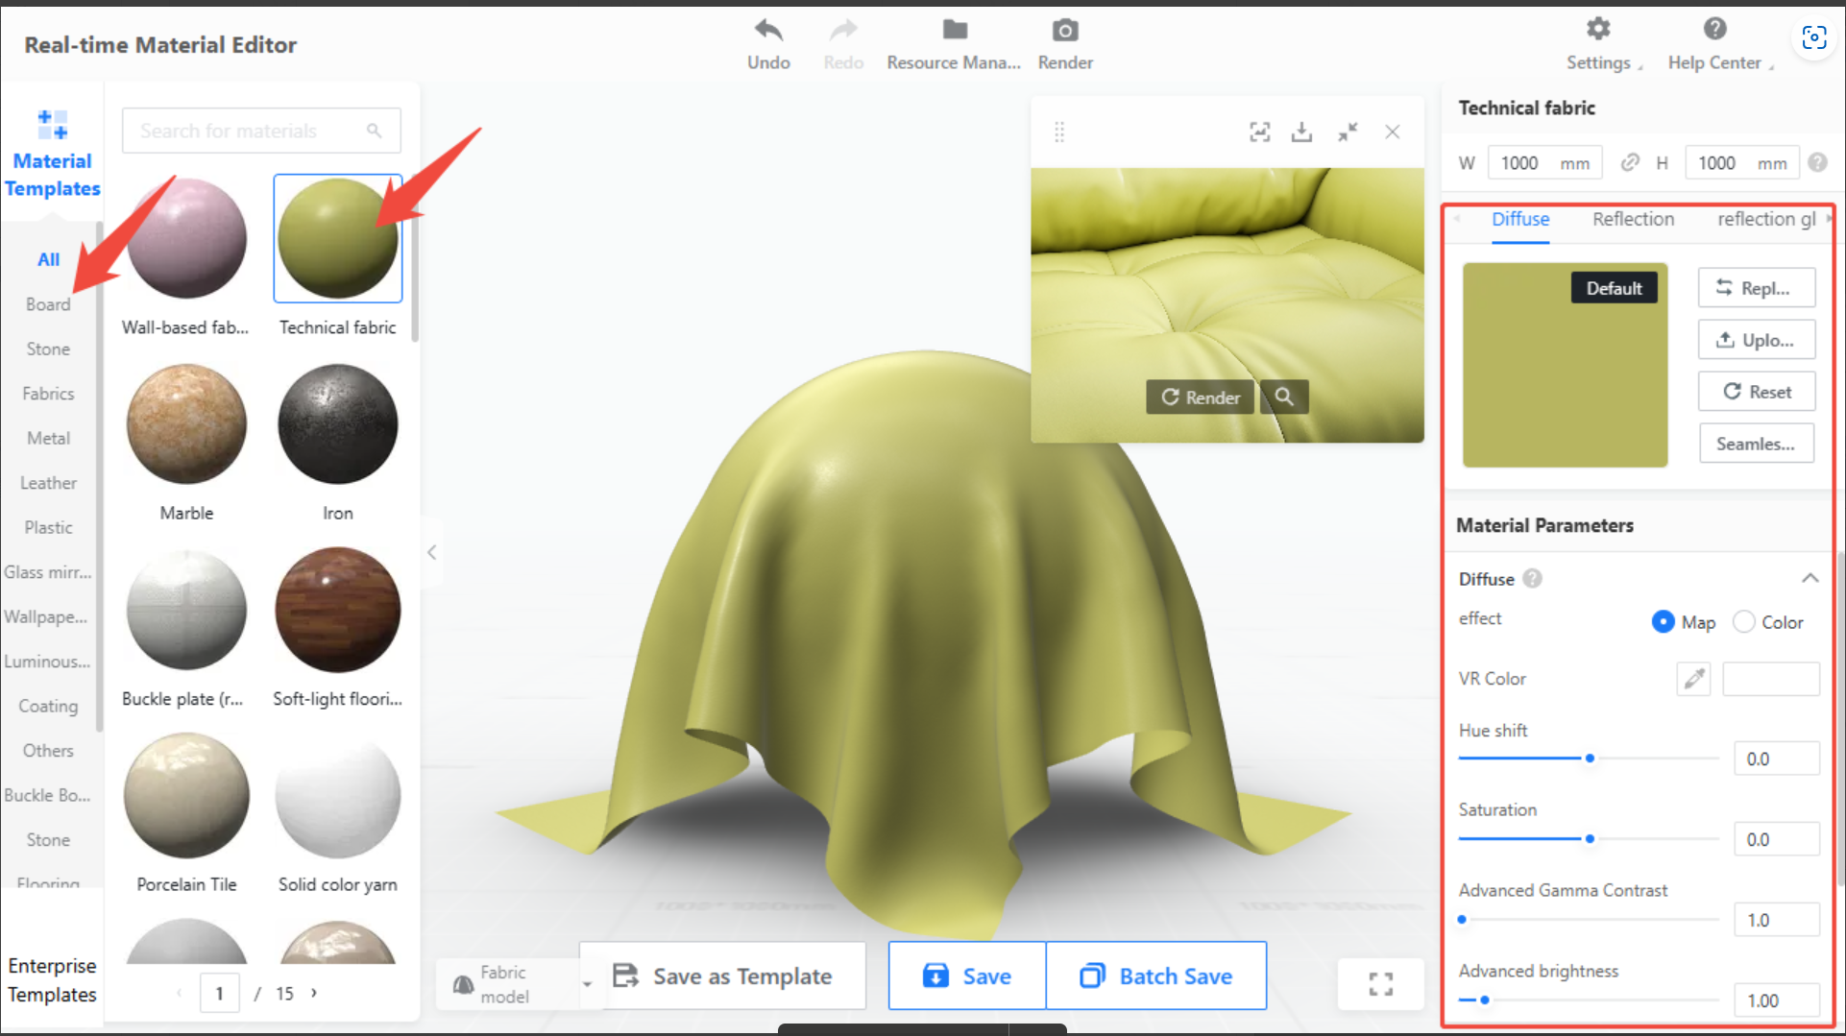1846x1036 pixels.
Task: Close the render preview panel
Action: click(1393, 132)
